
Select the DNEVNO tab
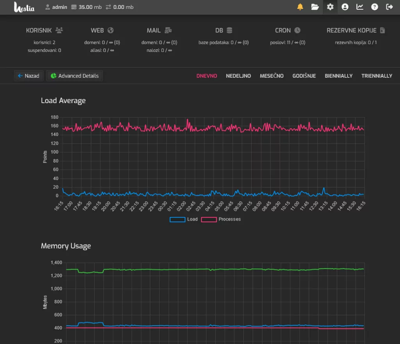pos(207,76)
